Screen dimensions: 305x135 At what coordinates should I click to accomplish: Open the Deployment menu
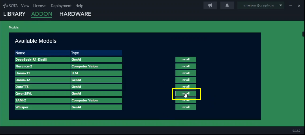pyautogui.click(x=61, y=6)
